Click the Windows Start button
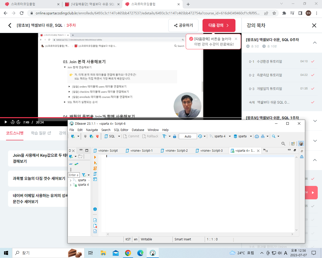The width and height of the screenshot is (322, 258). [x=6, y=253]
